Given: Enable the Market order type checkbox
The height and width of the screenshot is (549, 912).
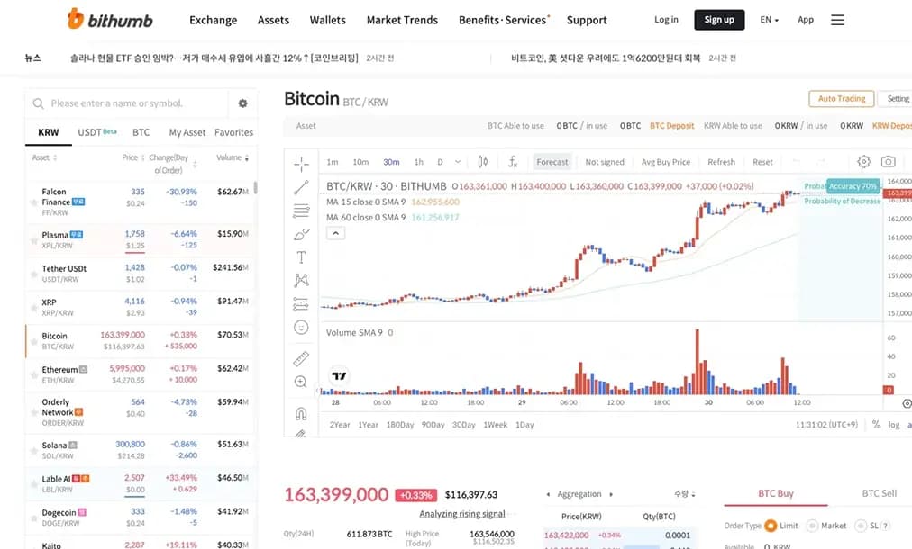Looking at the screenshot, I should (x=814, y=526).
